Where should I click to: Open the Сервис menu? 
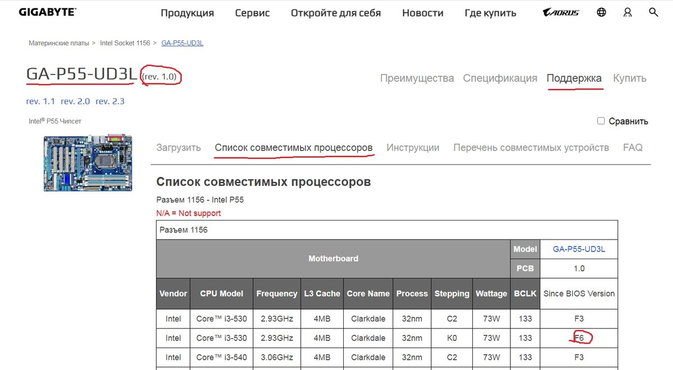[252, 13]
